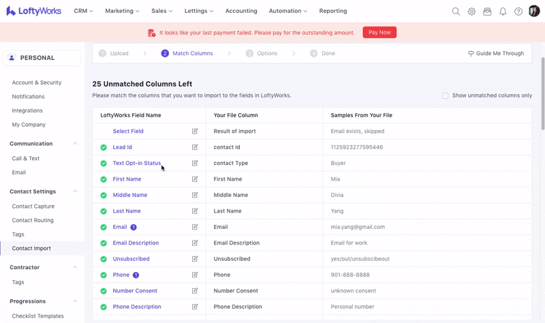Enable Show unmatched columns only checkbox
Image resolution: width=545 pixels, height=323 pixels.
pos(446,96)
